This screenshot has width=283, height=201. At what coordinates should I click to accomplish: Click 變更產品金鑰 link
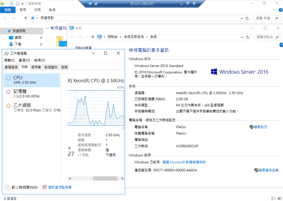coord(269,170)
